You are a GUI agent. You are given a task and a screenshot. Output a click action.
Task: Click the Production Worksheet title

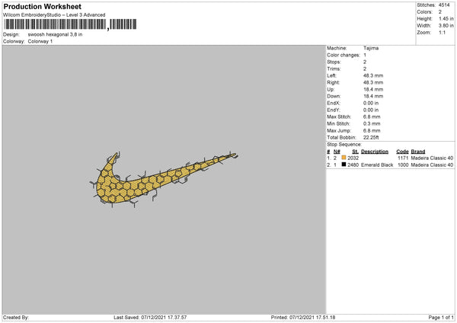click(x=42, y=6)
